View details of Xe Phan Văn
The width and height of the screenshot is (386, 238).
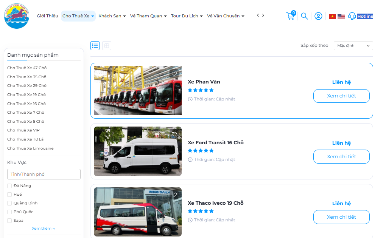click(x=341, y=96)
